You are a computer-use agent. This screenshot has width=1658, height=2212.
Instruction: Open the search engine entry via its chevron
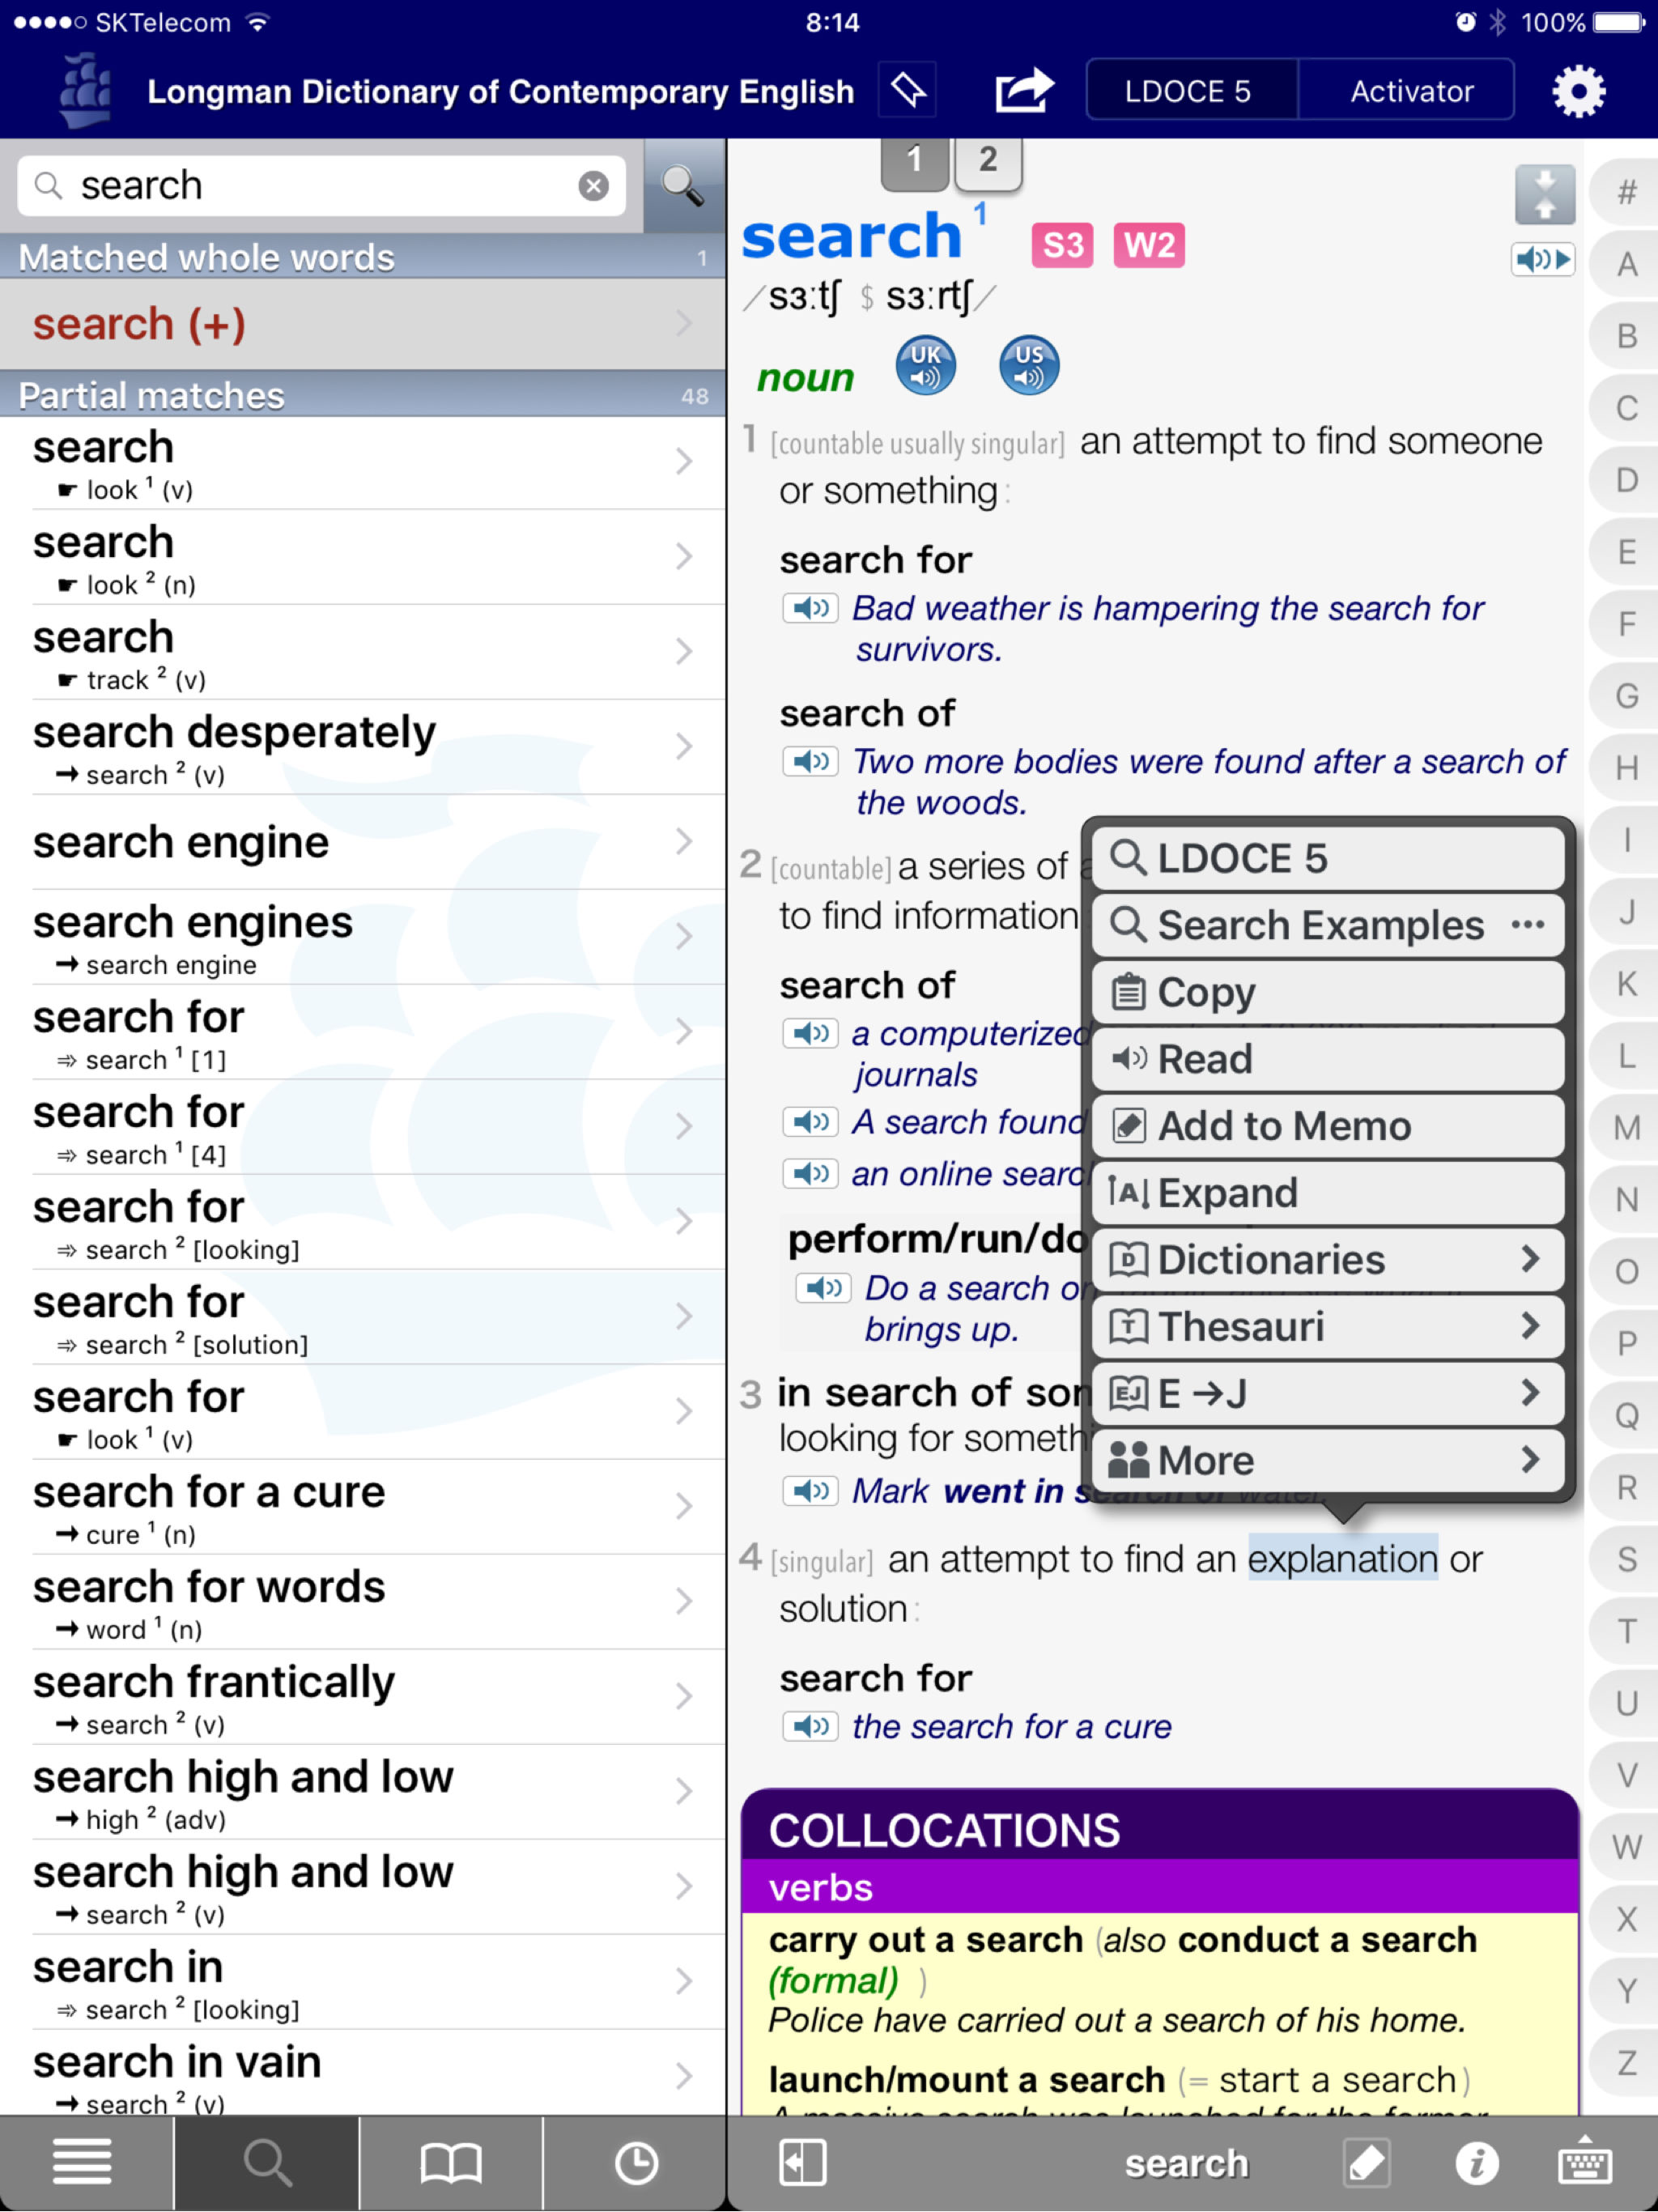click(x=683, y=842)
